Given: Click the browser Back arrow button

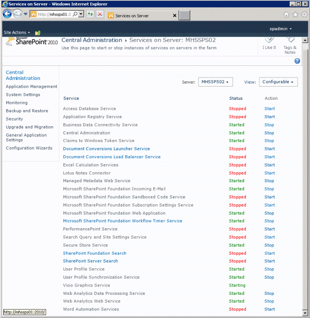Looking at the screenshot, I should tap(7, 14).
